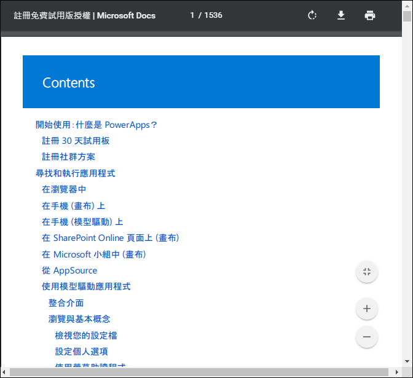This screenshot has height=378, width=413.
Task: Click the document title 註冊免費試用版授權 | Microsoft Docs
Action: 85,15
